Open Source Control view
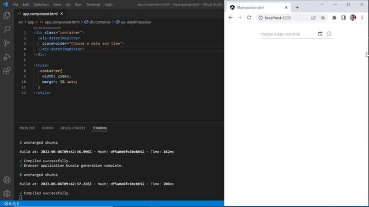 7,43
